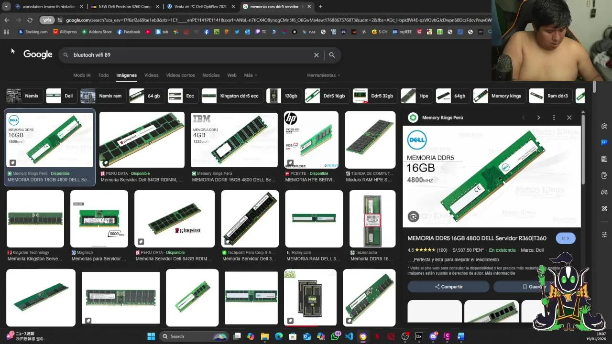Reload the current page

point(30,20)
